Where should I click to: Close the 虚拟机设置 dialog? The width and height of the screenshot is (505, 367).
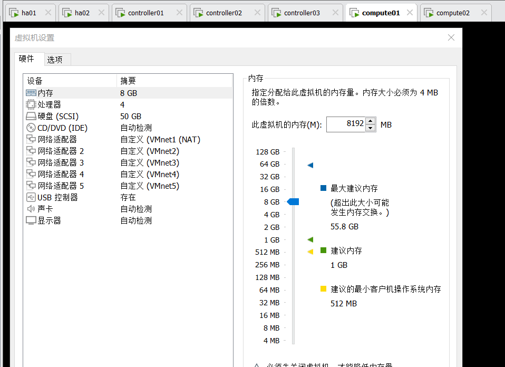(451, 37)
